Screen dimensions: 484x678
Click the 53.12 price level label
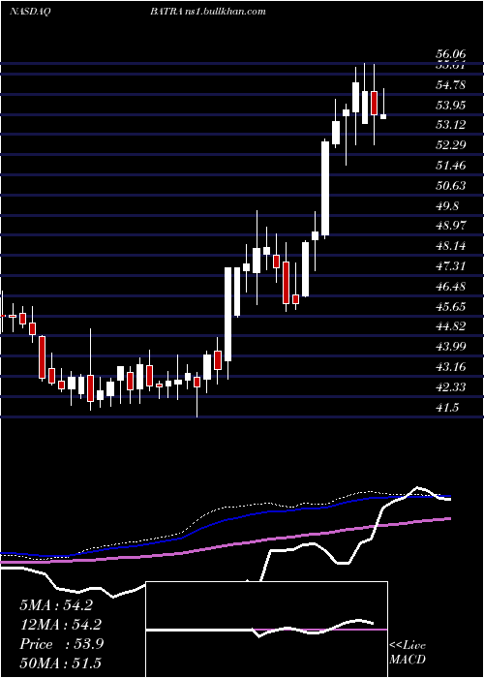(x=451, y=125)
